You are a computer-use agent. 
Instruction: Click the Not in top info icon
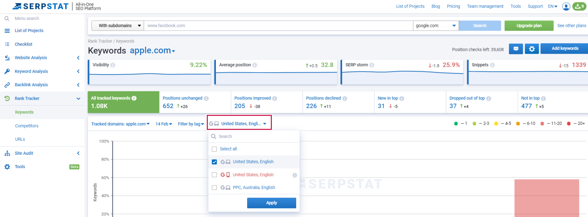click(543, 98)
